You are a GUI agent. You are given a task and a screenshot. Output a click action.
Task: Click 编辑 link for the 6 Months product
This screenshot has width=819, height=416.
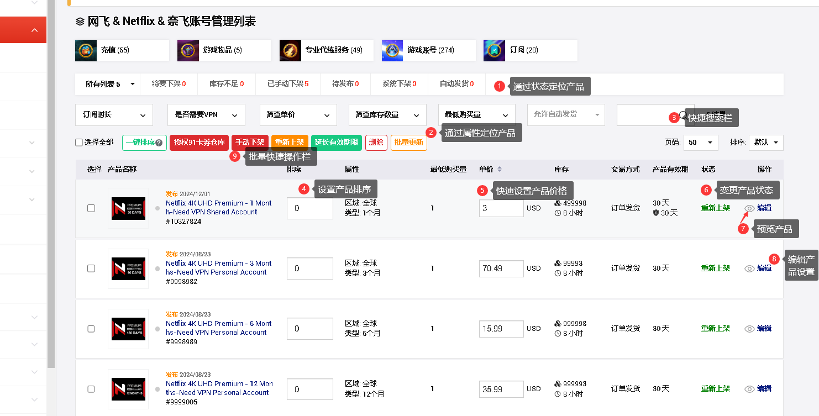click(x=764, y=329)
